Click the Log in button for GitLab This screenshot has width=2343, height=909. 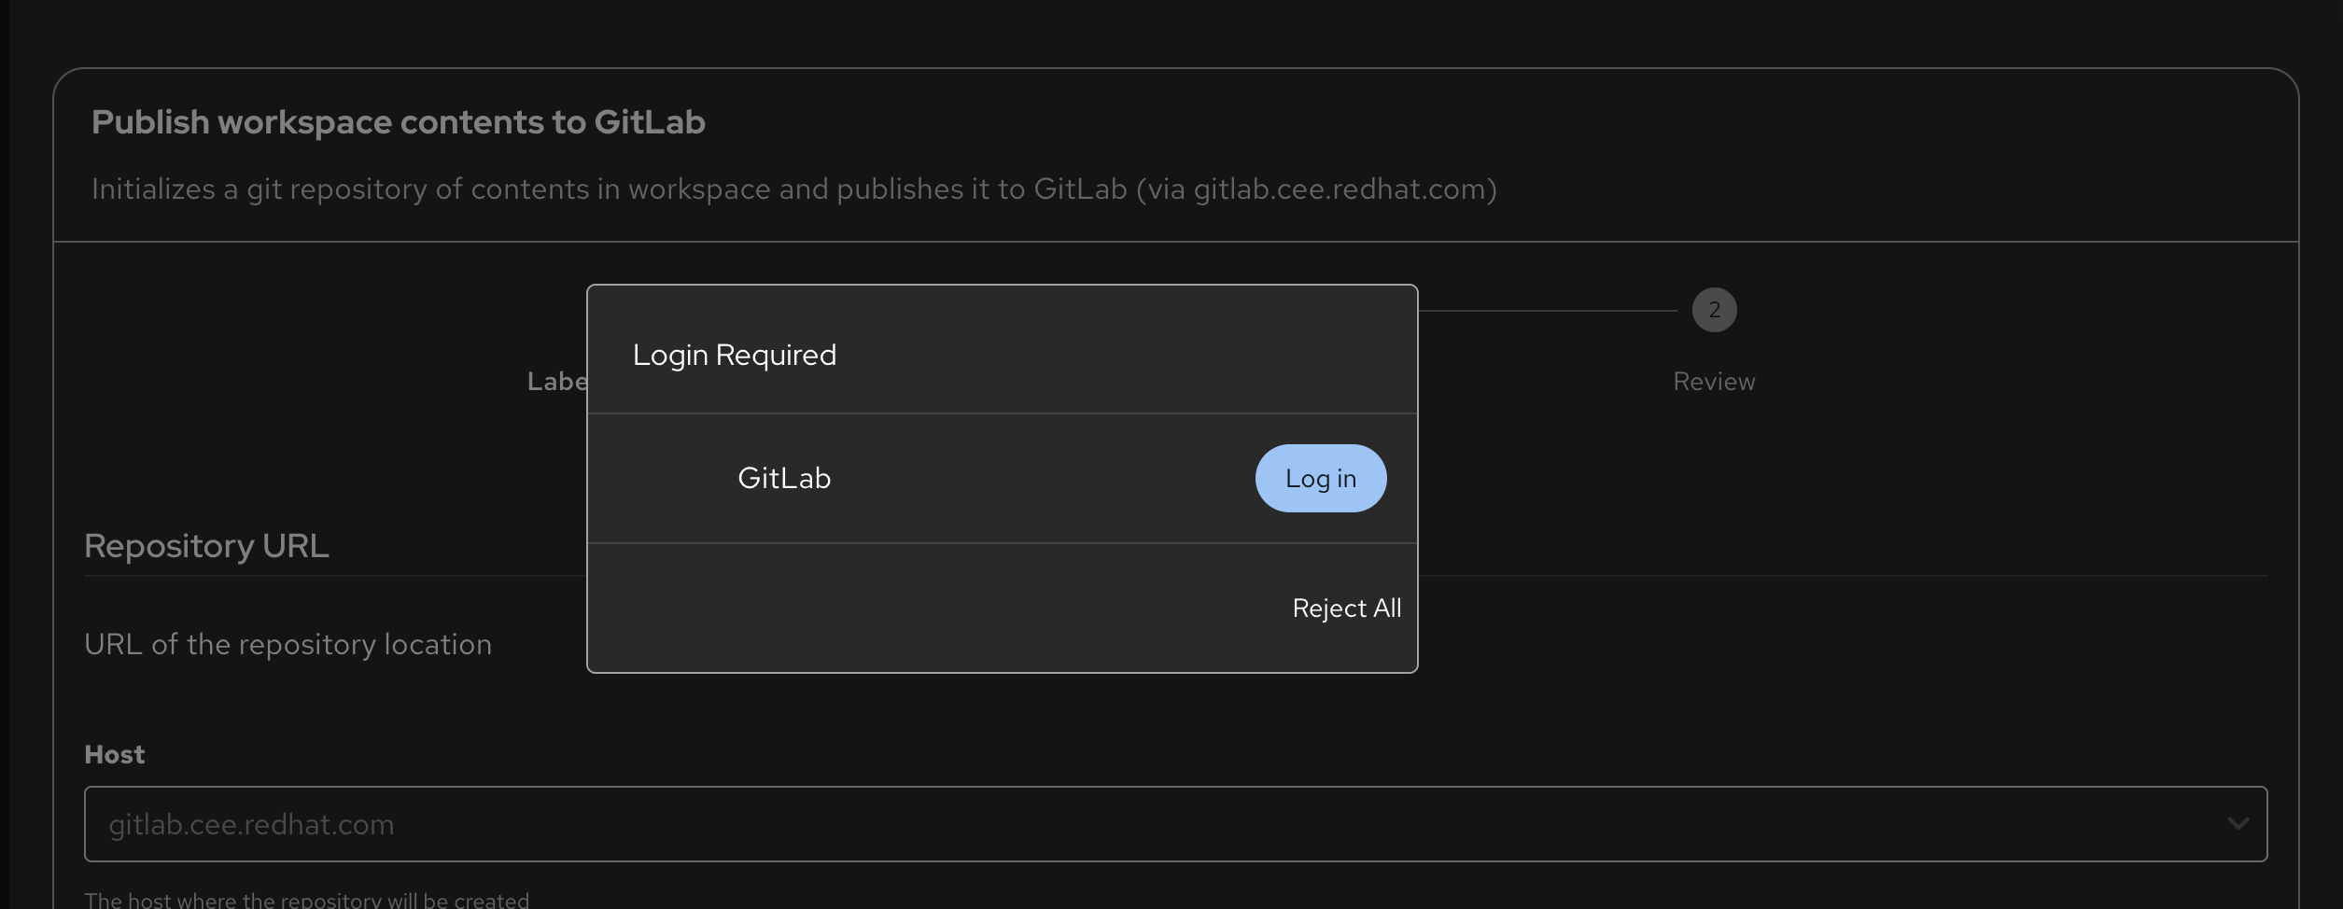click(1320, 478)
